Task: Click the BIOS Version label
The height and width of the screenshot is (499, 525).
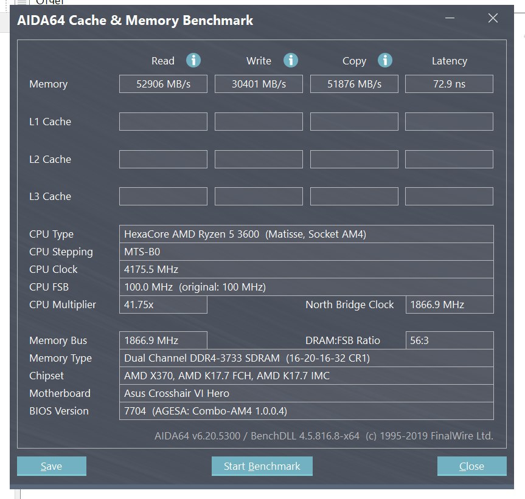Action: (59, 411)
